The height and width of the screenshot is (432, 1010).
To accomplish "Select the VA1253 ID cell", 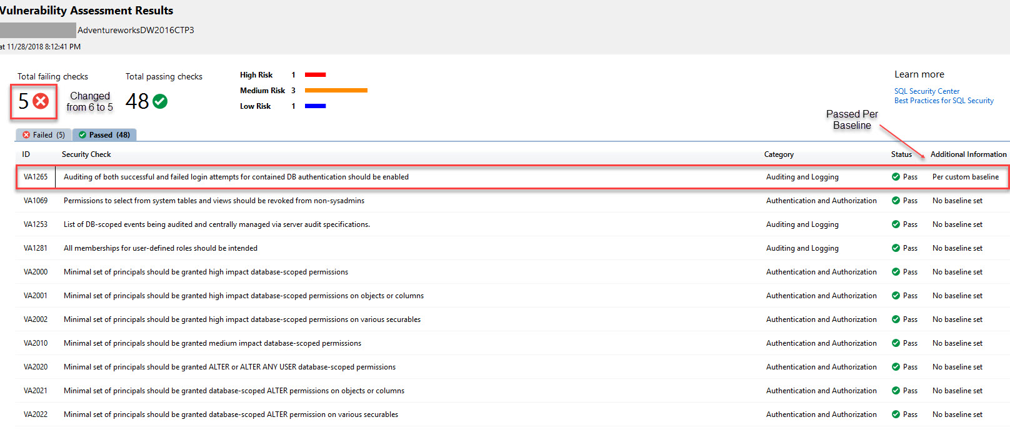I will point(36,224).
